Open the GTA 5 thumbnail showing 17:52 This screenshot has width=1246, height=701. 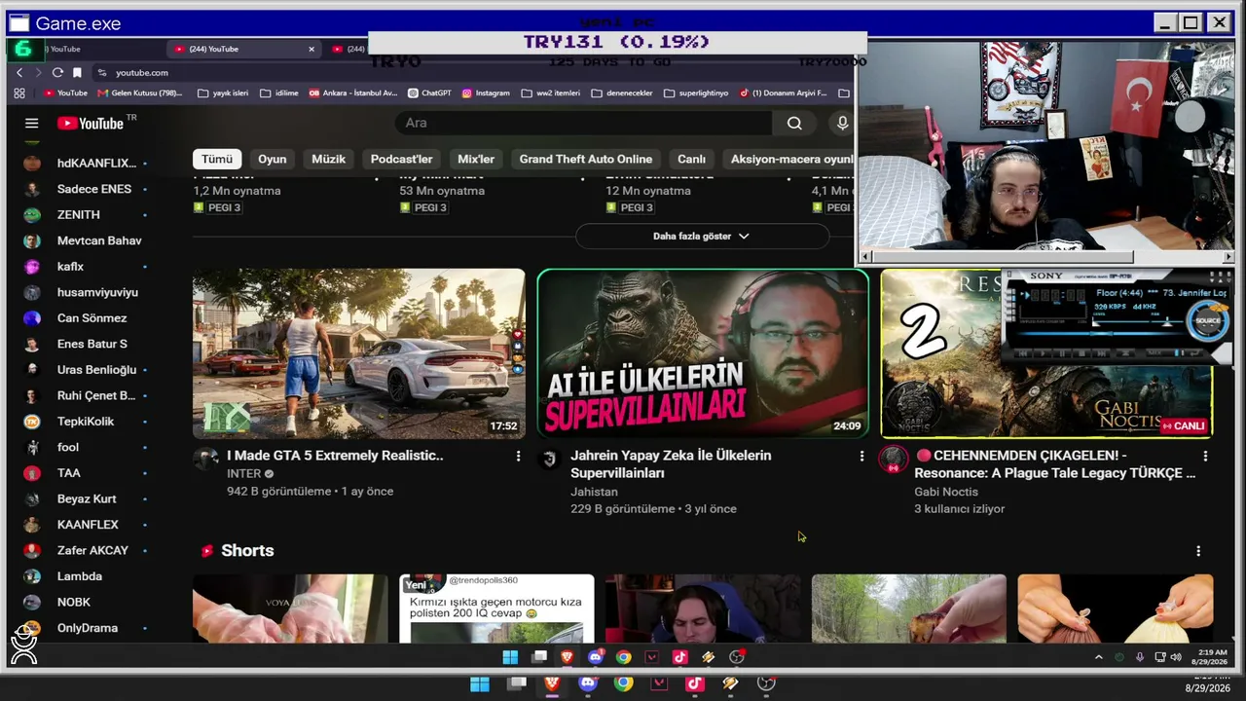click(x=358, y=353)
